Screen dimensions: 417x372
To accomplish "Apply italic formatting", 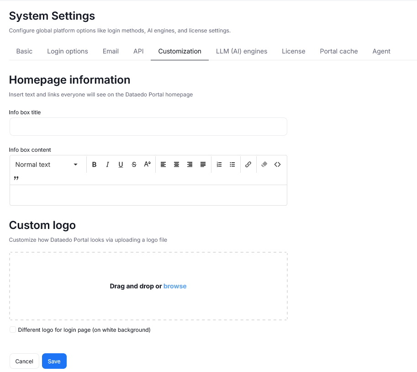I will [x=107, y=164].
